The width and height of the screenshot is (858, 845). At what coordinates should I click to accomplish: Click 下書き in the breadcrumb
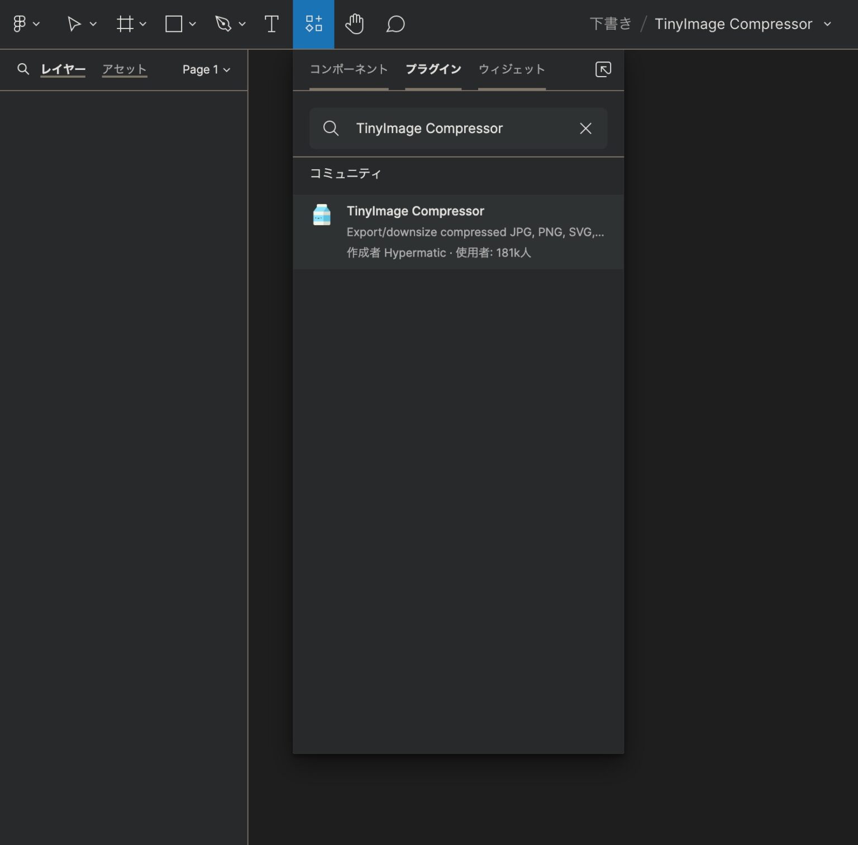coord(611,23)
